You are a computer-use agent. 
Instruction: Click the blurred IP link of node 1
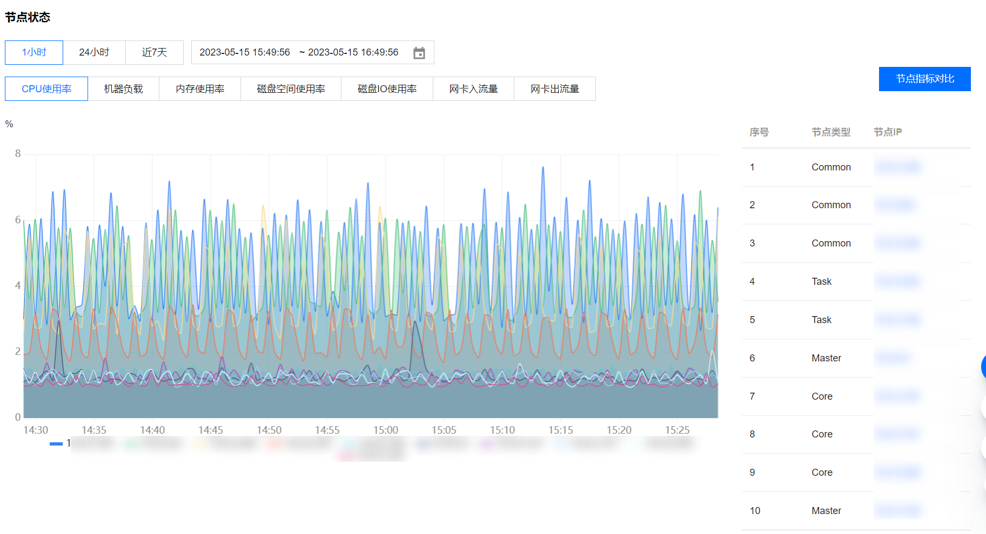[897, 167]
